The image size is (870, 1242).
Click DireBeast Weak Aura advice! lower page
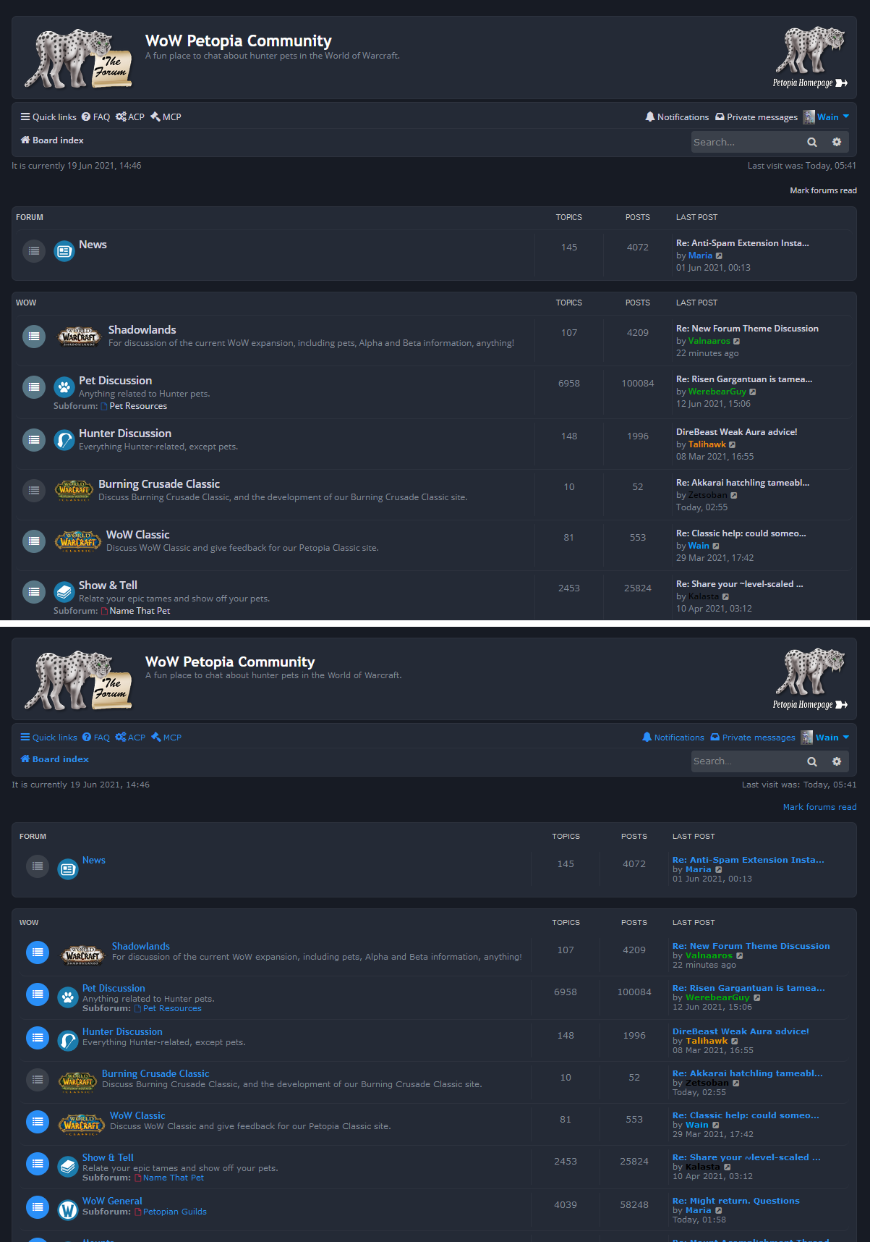coord(741,1032)
